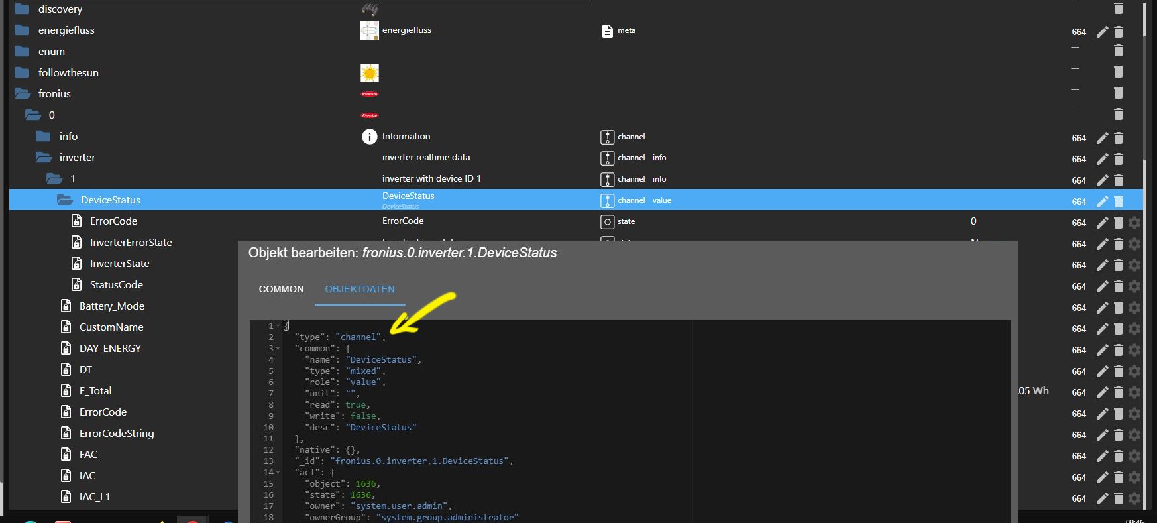
Task: Edit the DT state object
Action: (1102, 371)
